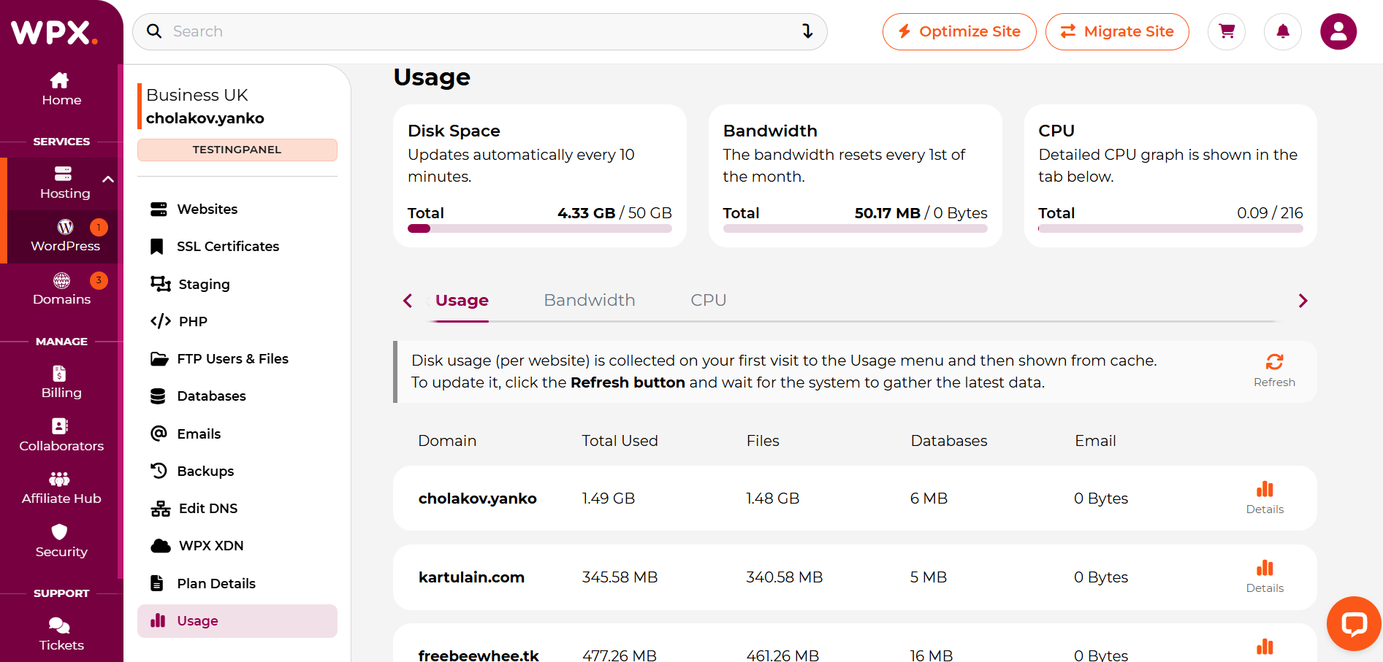Viewport: 1383px width, 662px height.
Task: Collapse the Hosting menu chevron
Action: pos(108,180)
